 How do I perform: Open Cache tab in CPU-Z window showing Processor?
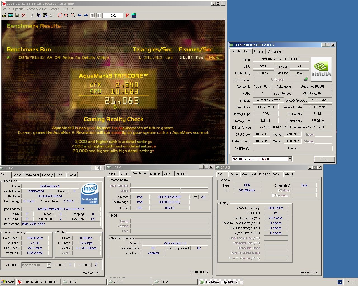(17, 175)
